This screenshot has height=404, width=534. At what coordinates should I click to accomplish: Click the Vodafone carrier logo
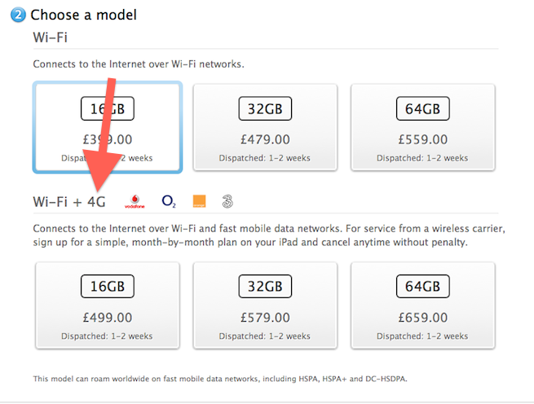coord(135,201)
